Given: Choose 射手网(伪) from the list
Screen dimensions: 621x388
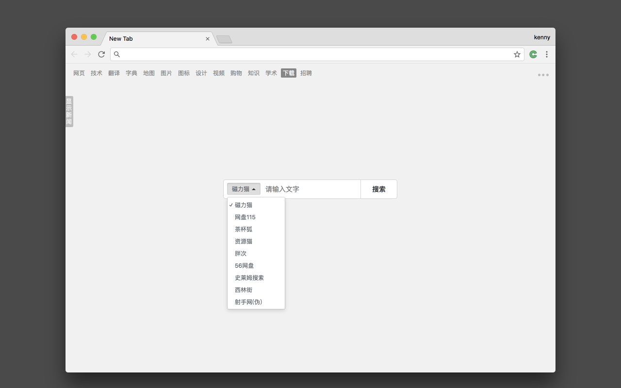Looking at the screenshot, I should coord(256,302).
